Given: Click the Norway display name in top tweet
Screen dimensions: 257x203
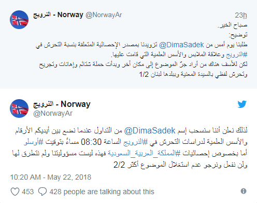Looking at the screenshot, I should point(58,15).
